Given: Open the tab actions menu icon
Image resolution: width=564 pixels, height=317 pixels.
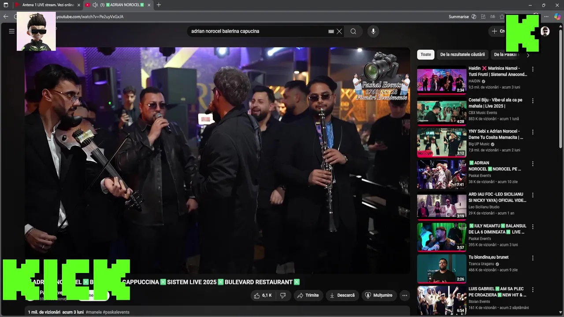Looking at the screenshot, I should [x=6, y=5].
